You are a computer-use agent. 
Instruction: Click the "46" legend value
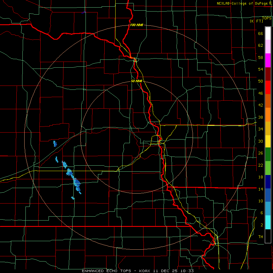[261, 93]
